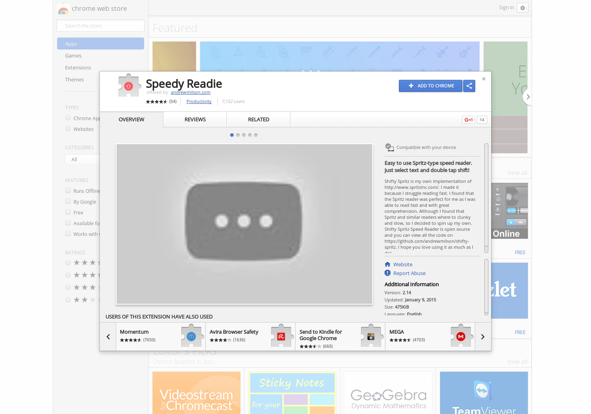
Task: Select the Websites type radio button
Action: pyautogui.click(x=68, y=129)
